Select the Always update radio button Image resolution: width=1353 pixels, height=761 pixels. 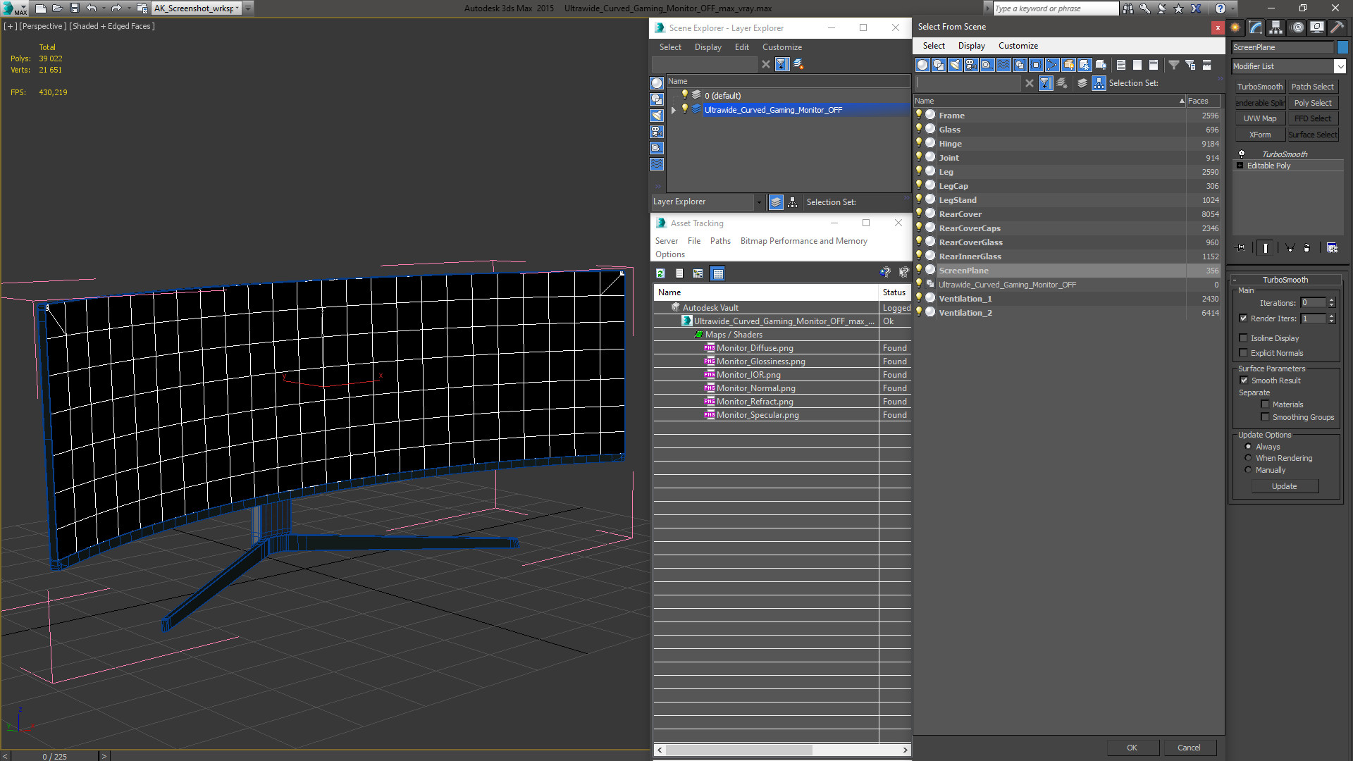(x=1248, y=446)
